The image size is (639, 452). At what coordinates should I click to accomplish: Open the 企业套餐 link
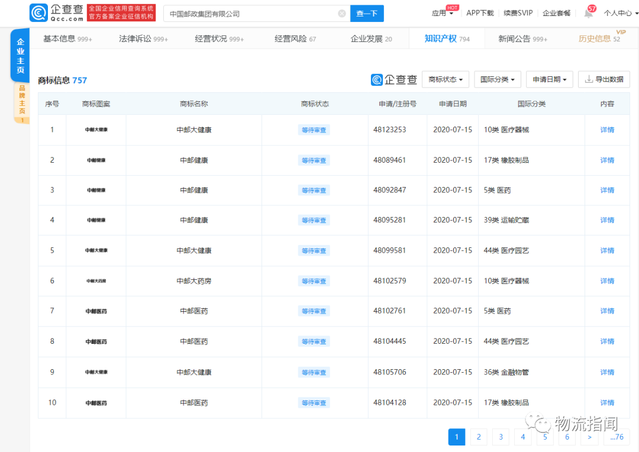coord(556,14)
